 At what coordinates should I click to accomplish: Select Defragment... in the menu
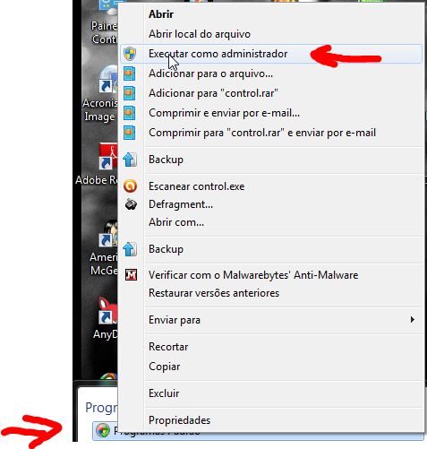pos(181,204)
